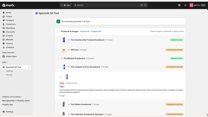Go to Orders in sidebar

tap(9, 16)
